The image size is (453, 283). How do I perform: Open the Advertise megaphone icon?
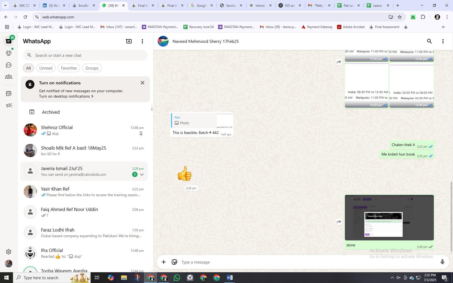pyautogui.click(x=9, y=105)
